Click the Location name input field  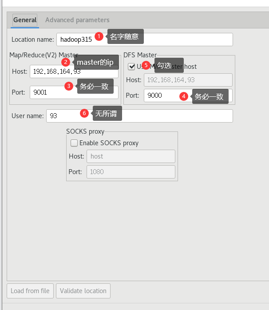[x=144, y=40]
